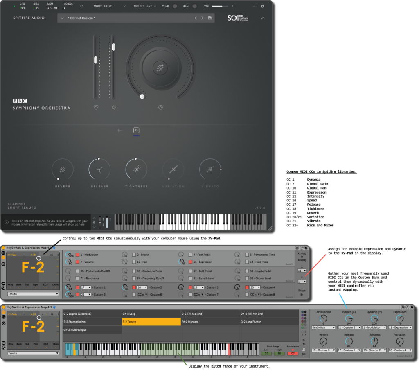Viewport: 419px width, 370px height.
Task: Click the Tune knob in top bar
Action: [175, 6]
